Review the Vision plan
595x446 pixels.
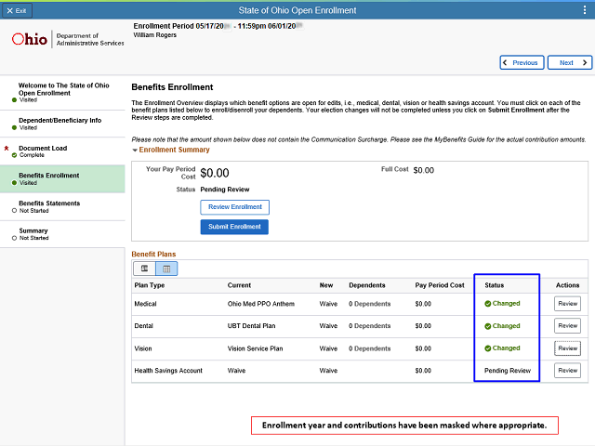(x=567, y=348)
